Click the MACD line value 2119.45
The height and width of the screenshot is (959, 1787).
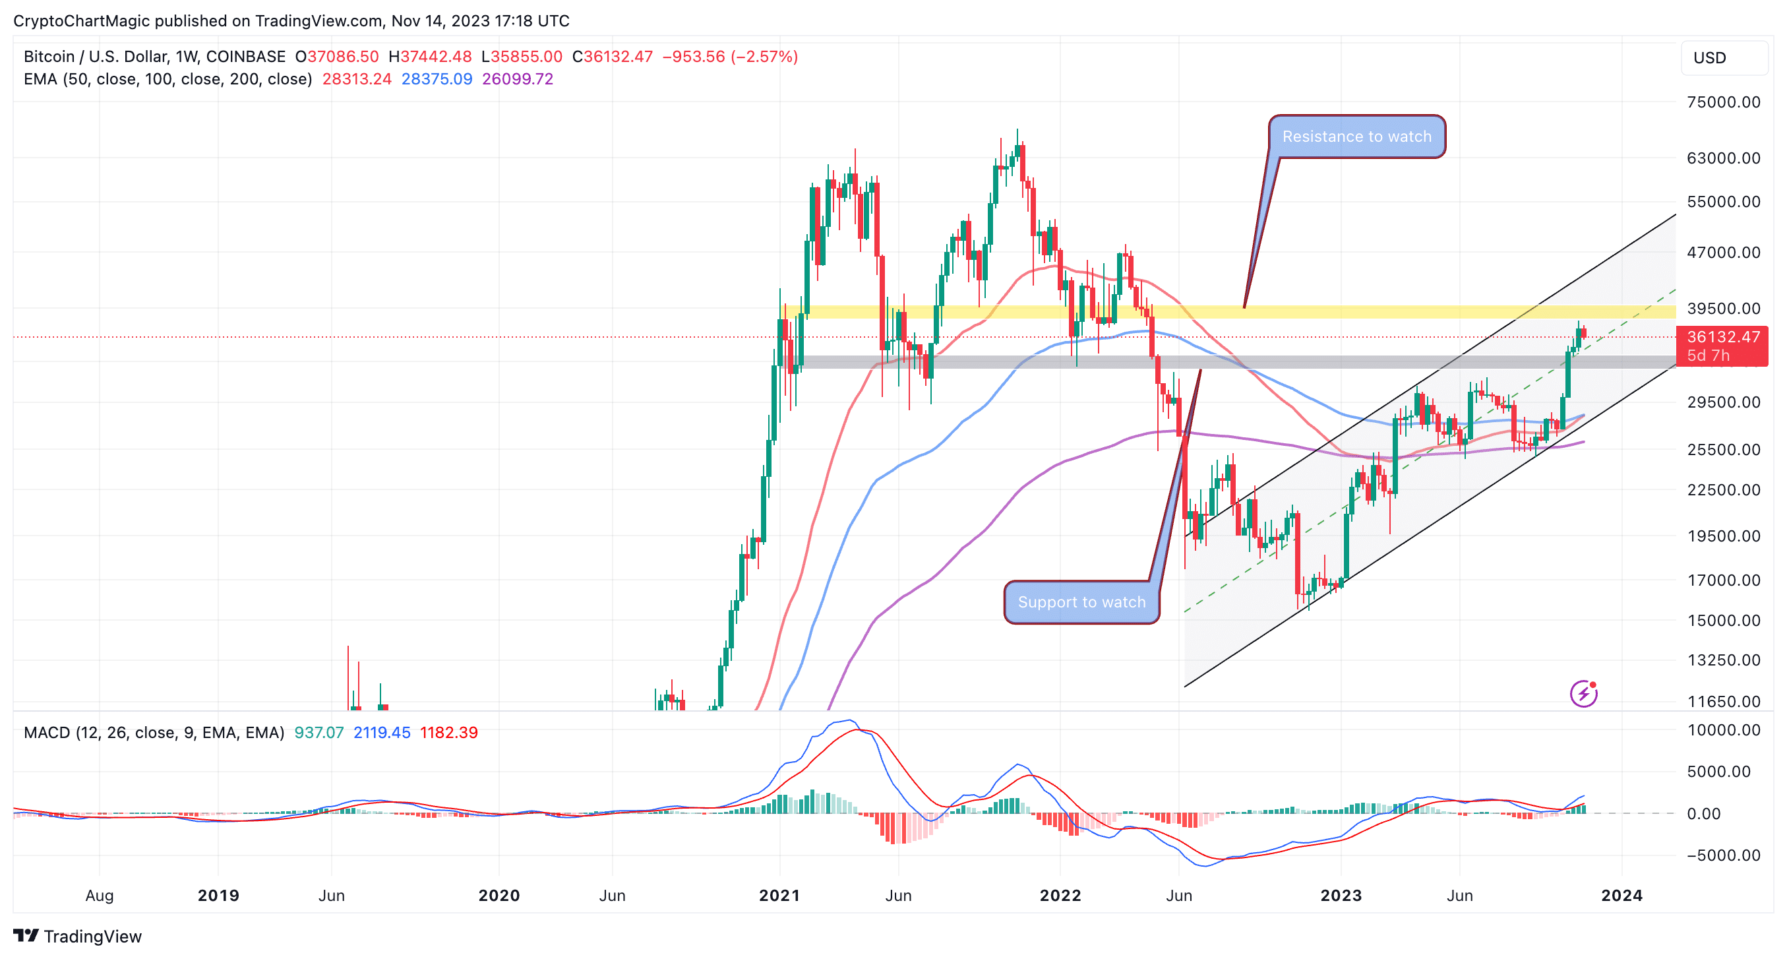click(382, 732)
